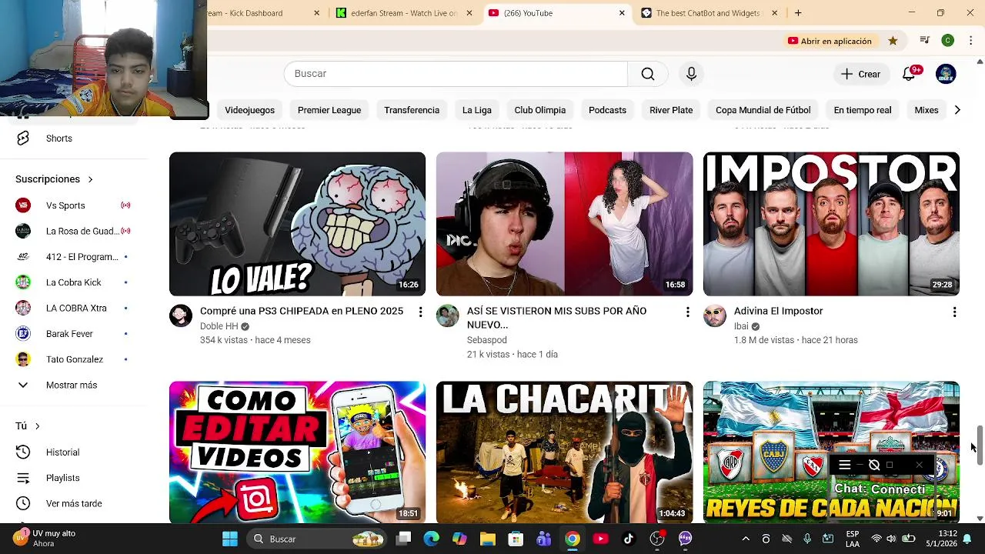Click Abrir en aplicación button

click(x=830, y=41)
